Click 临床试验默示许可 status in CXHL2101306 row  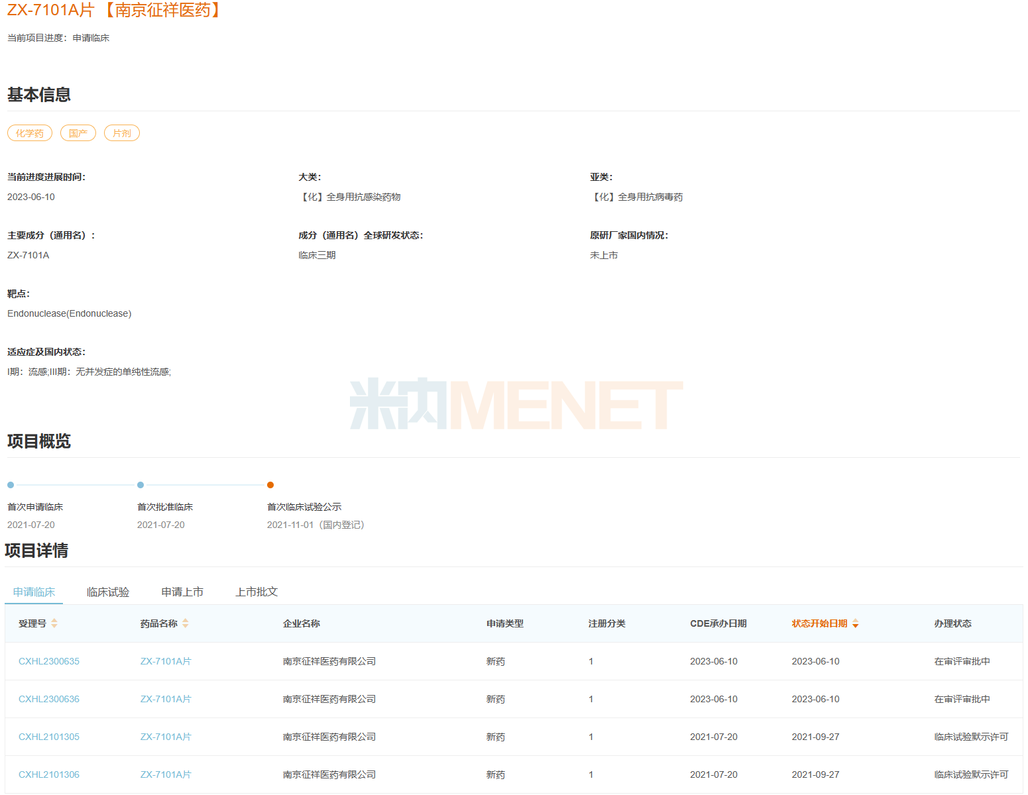(972, 774)
